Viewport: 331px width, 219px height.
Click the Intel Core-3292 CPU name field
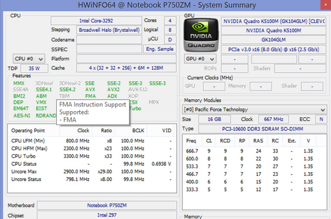click(96, 20)
